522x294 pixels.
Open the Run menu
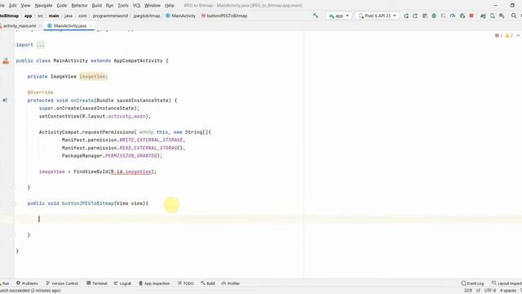tap(109, 6)
